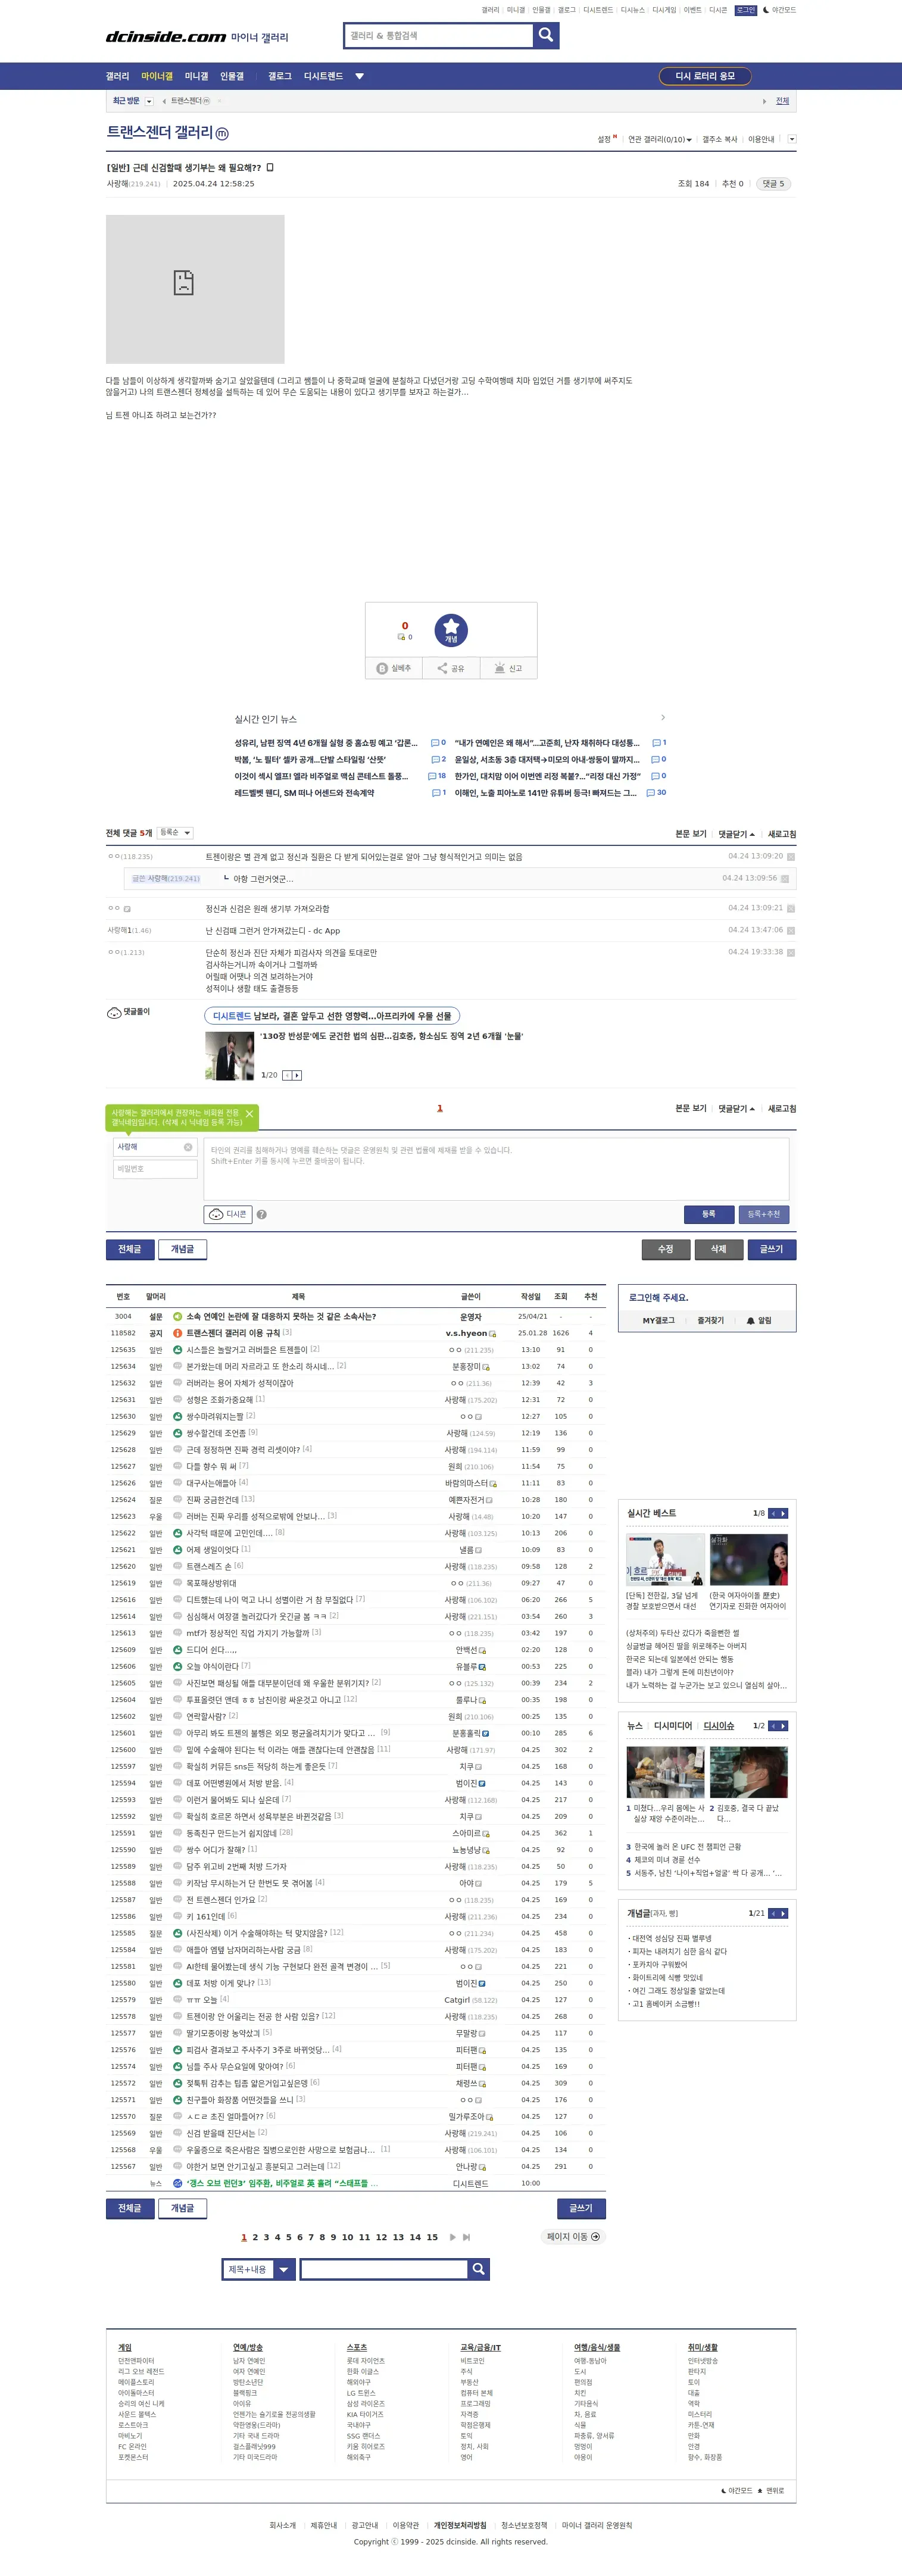This screenshot has height=2576, width=902.
Task: Open post titled 러버라는 용어 자체가 성적이잖아
Action: (240, 1383)
